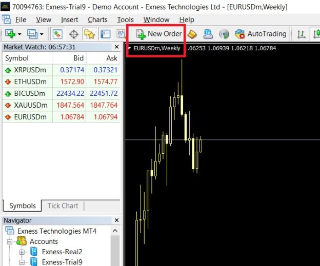320x266 pixels.
Task: Click the Ask column header
Action: (x=103, y=58)
